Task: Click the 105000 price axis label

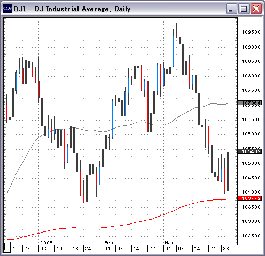Action: click(x=251, y=163)
